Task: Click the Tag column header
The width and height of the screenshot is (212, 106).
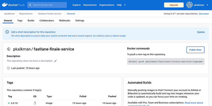Action: [10, 96]
